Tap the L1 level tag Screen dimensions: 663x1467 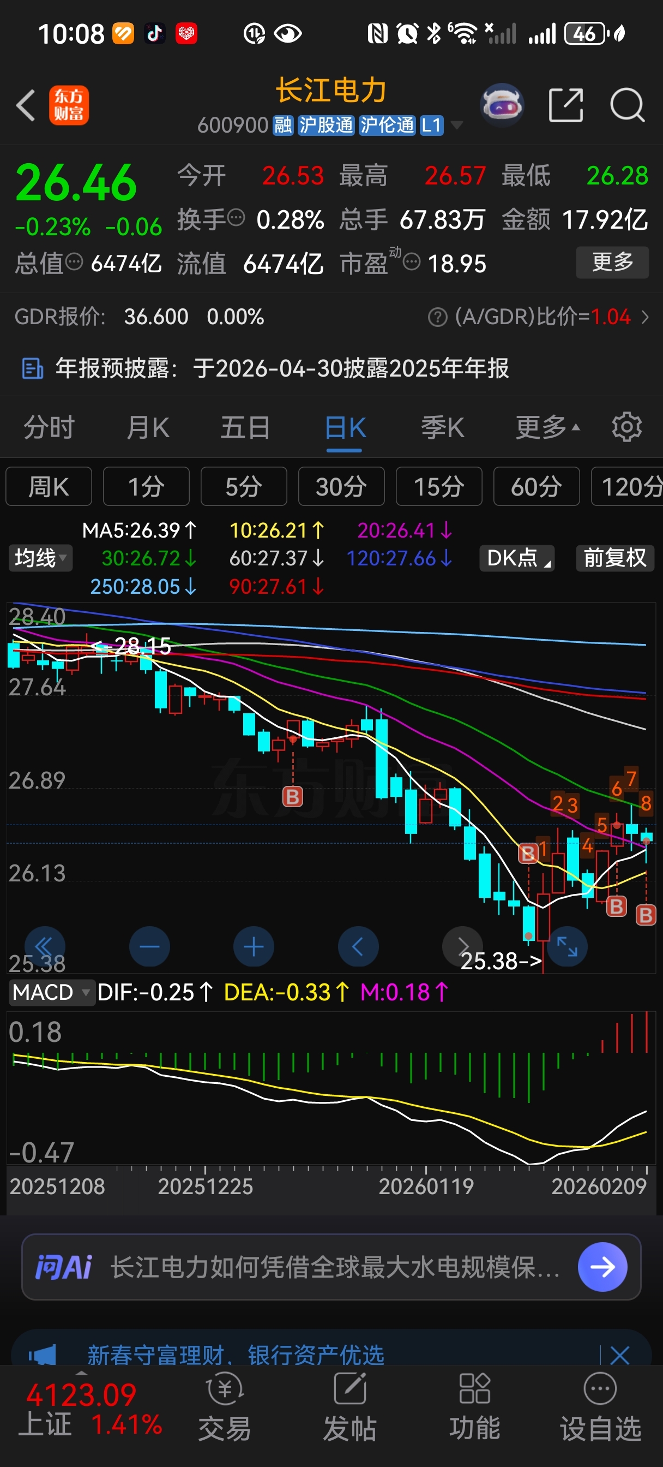coord(431,126)
